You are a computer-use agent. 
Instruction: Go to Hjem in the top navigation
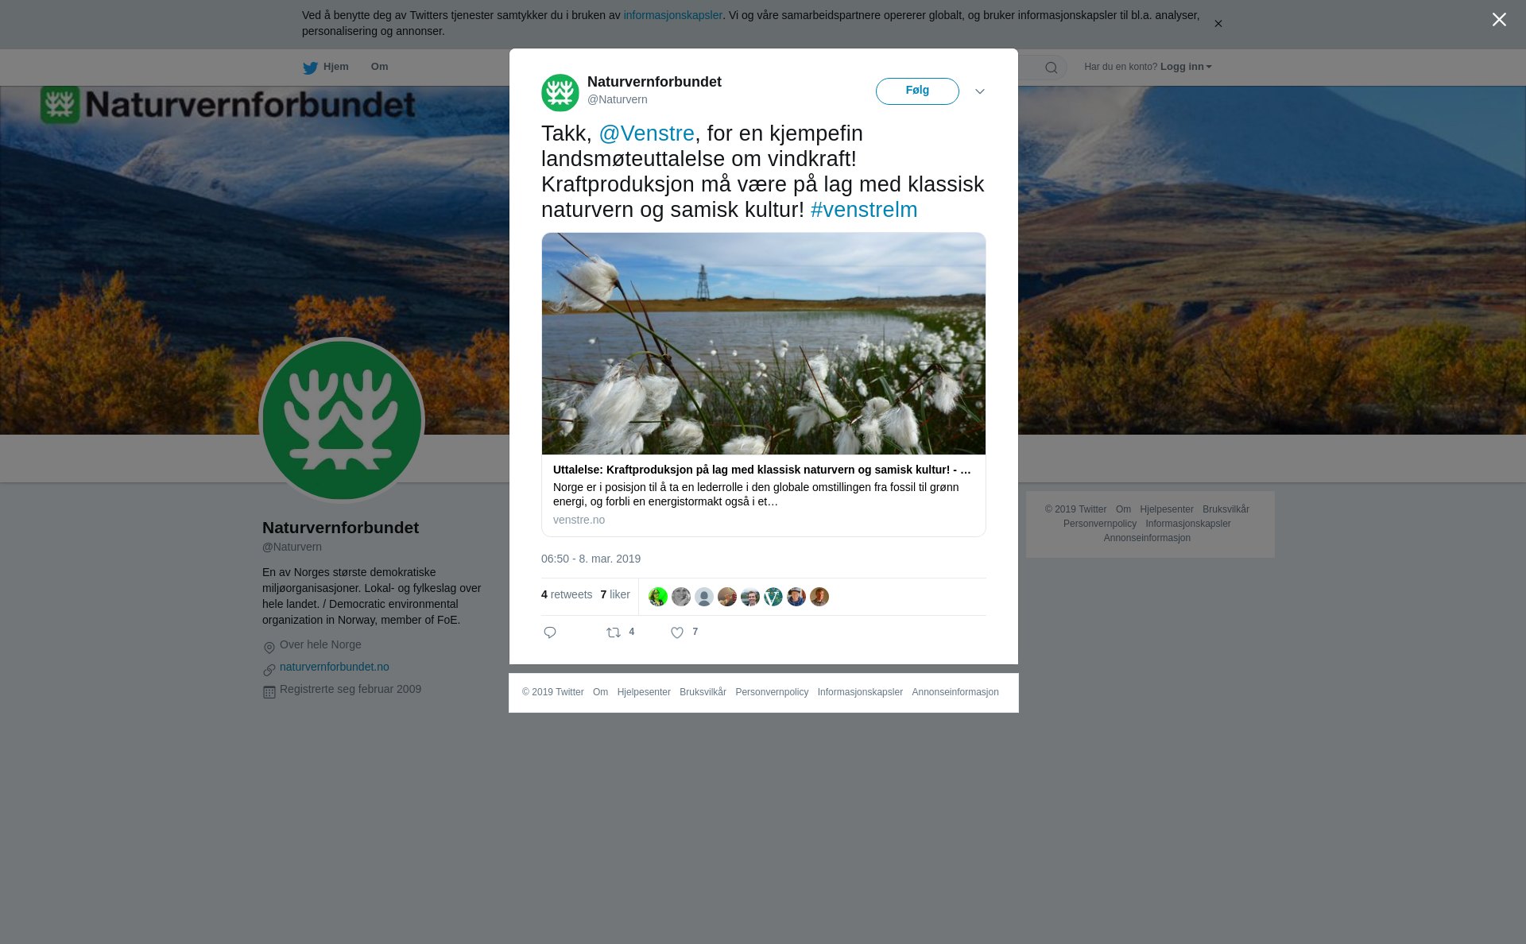coord(335,67)
